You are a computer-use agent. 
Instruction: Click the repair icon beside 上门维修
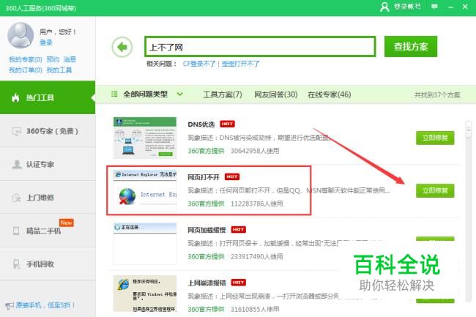tap(16, 198)
